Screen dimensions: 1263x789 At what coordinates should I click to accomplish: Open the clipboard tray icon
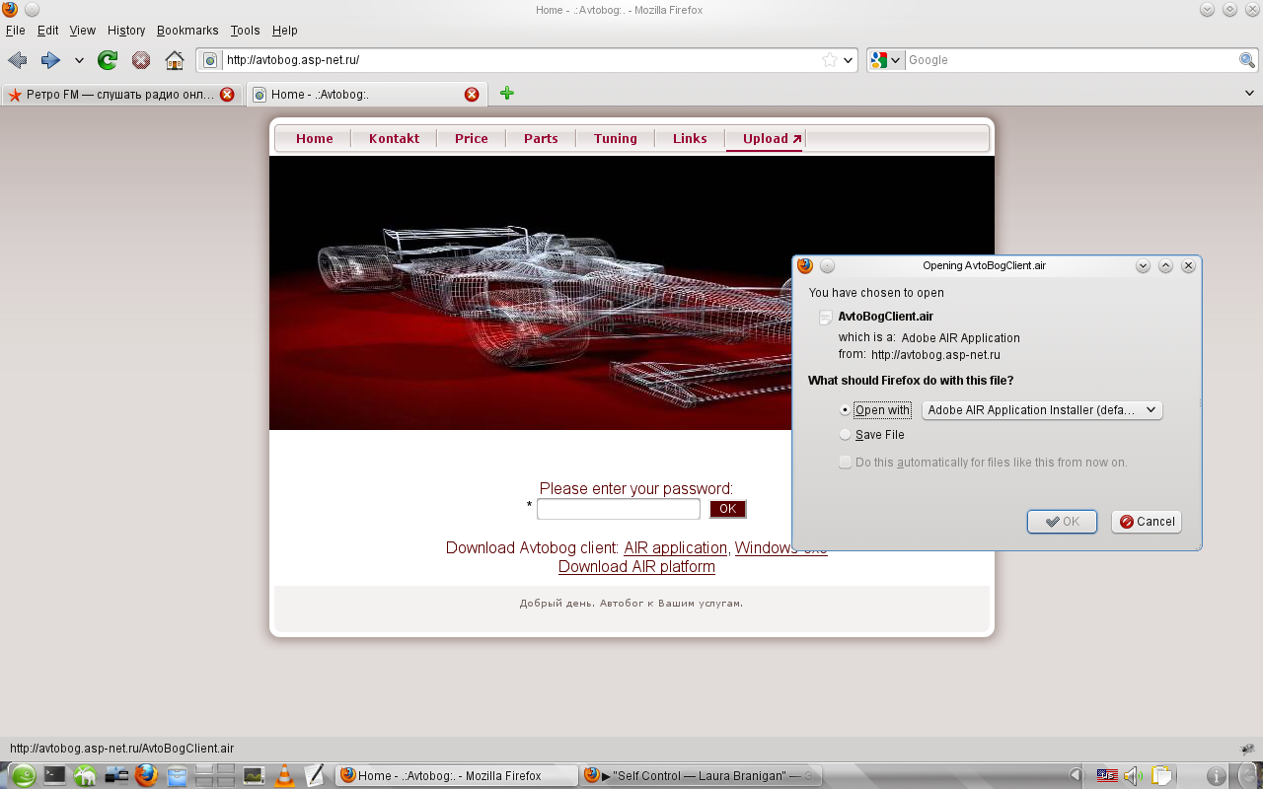pyautogui.click(x=1161, y=776)
